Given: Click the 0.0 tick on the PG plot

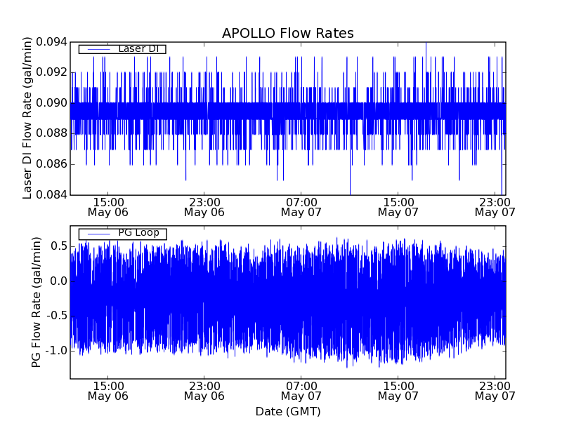Looking at the screenshot, I should pyautogui.click(x=58, y=281).
